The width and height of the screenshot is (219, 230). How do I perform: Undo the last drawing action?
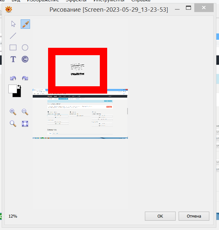pyautogui.click(x=13, y=78)
